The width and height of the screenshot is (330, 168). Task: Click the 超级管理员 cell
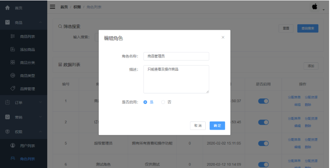pos(103,143)
